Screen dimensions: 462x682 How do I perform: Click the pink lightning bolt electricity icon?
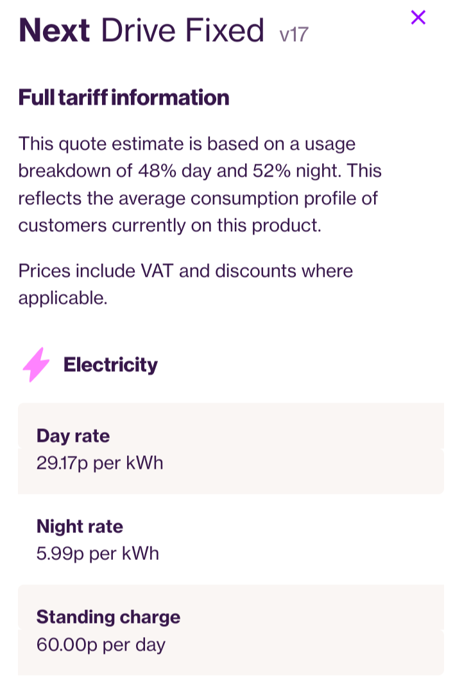tap(36, 365)
